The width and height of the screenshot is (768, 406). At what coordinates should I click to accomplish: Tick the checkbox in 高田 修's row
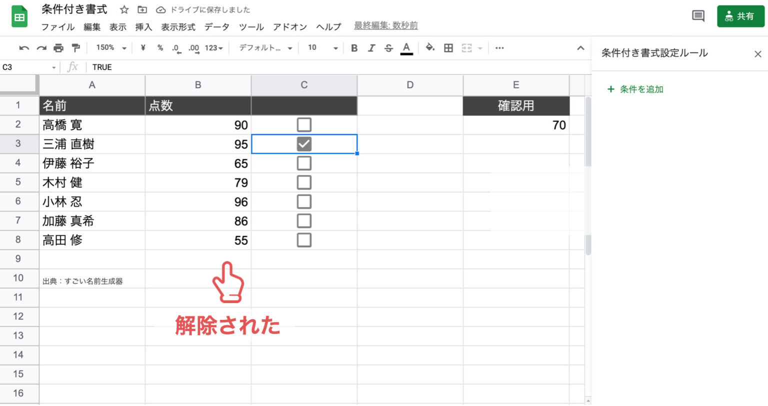[304, 240]
